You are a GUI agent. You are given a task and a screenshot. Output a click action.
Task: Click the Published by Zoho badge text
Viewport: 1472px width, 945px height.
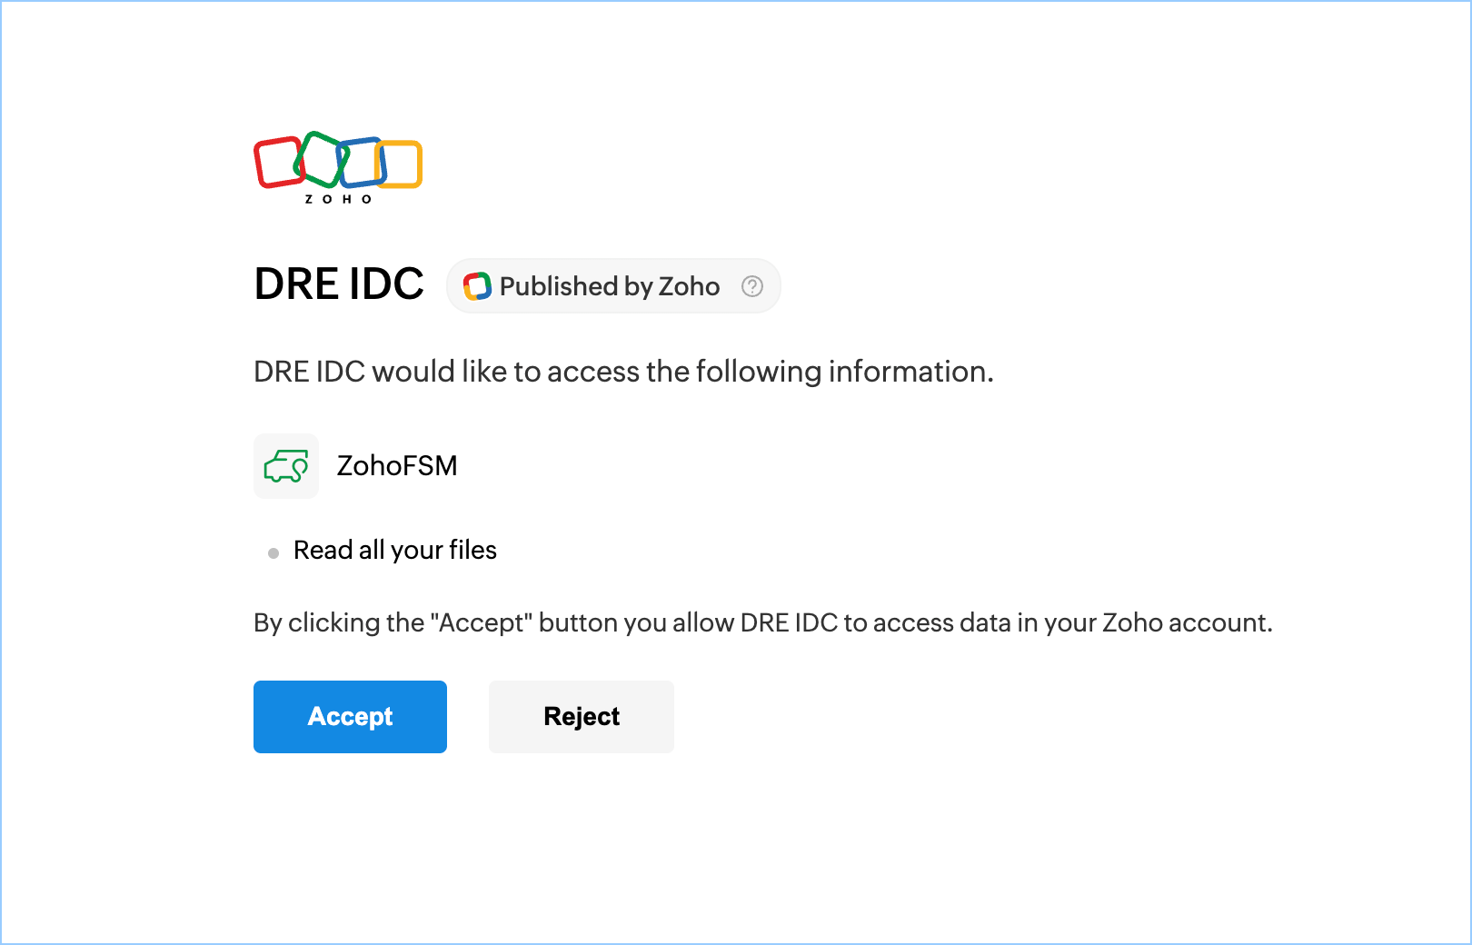click(x=610, y=286)
